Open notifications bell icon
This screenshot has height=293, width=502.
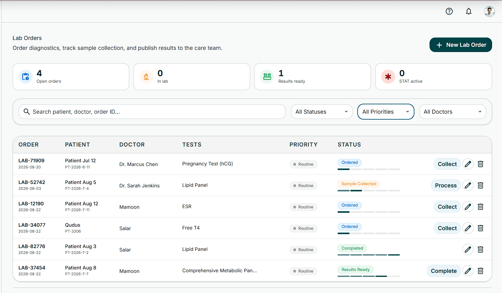point(469,11)
